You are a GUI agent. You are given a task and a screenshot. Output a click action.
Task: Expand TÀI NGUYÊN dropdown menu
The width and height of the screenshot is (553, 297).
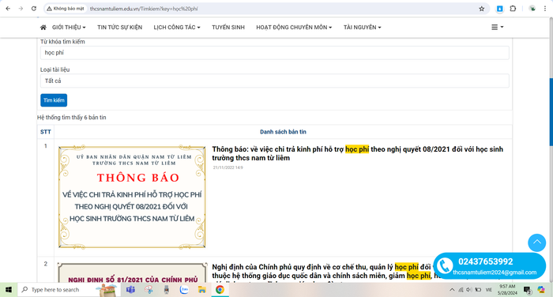point(362,27)
